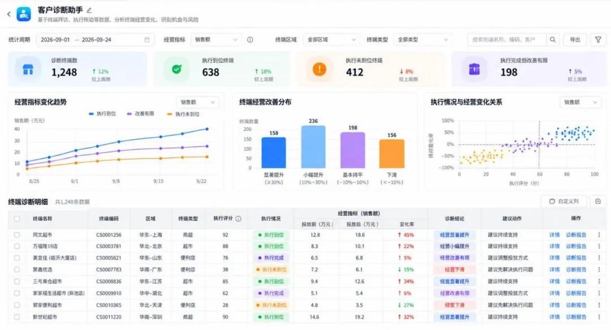Edit the title 客户诊断助手 with pencil icon
This screenshot has height=330, width=611.
pyautogui.click(x=89, y=11)
